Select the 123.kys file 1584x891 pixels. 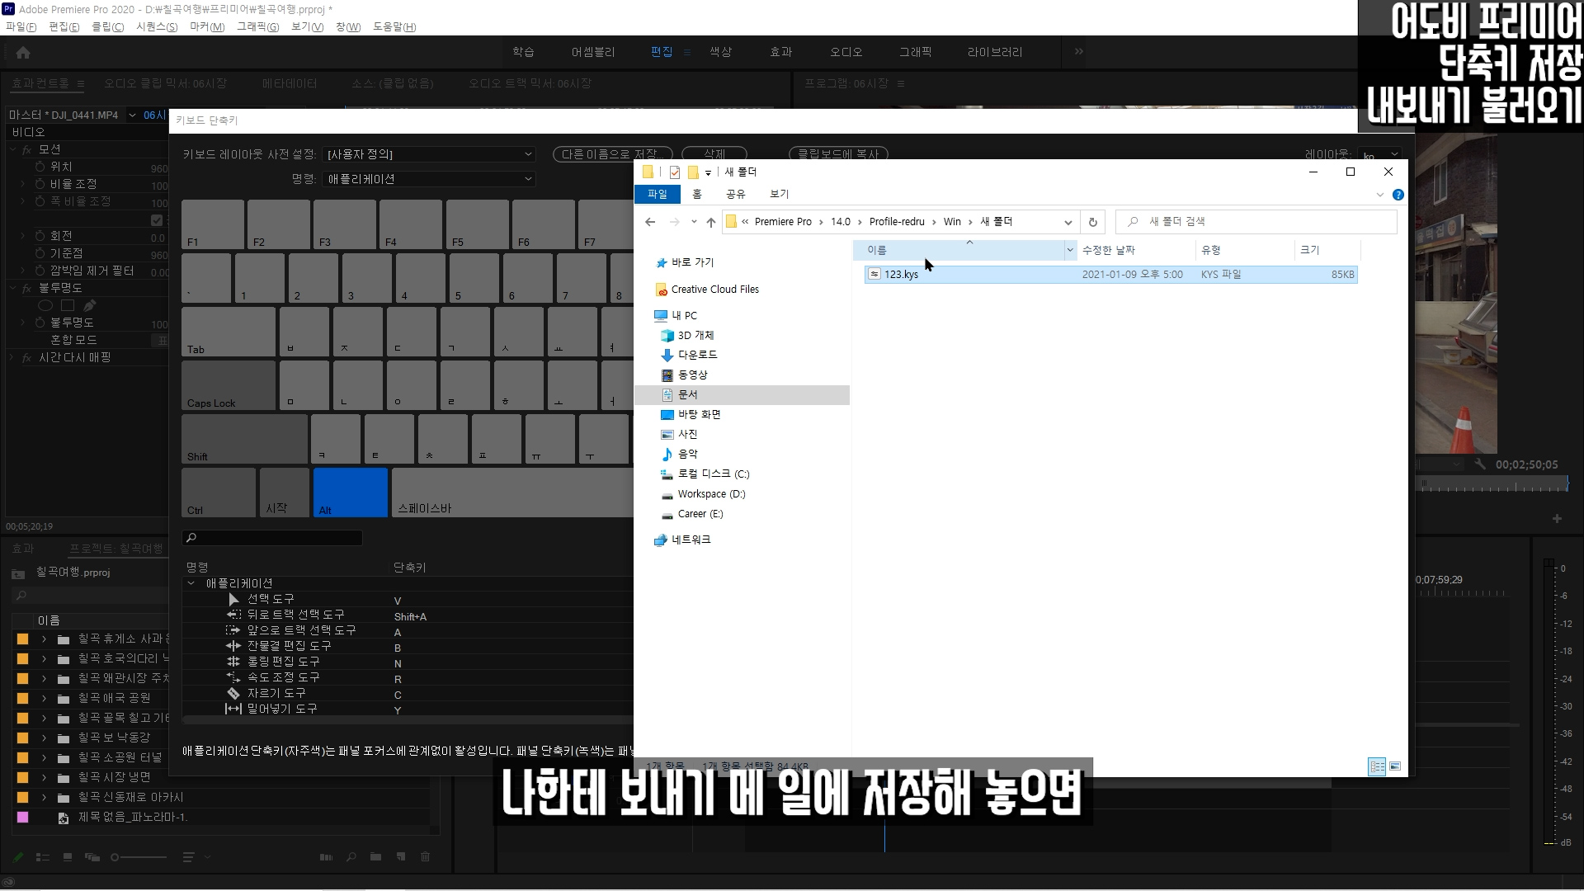point(901,275)
